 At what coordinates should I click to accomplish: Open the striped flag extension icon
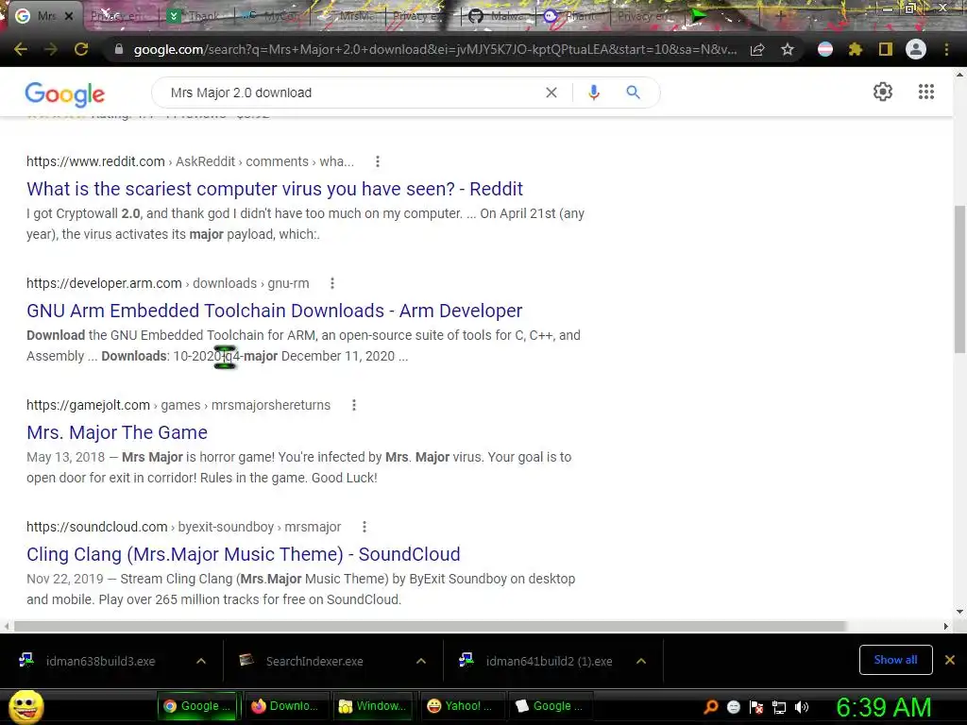[825, 49]
